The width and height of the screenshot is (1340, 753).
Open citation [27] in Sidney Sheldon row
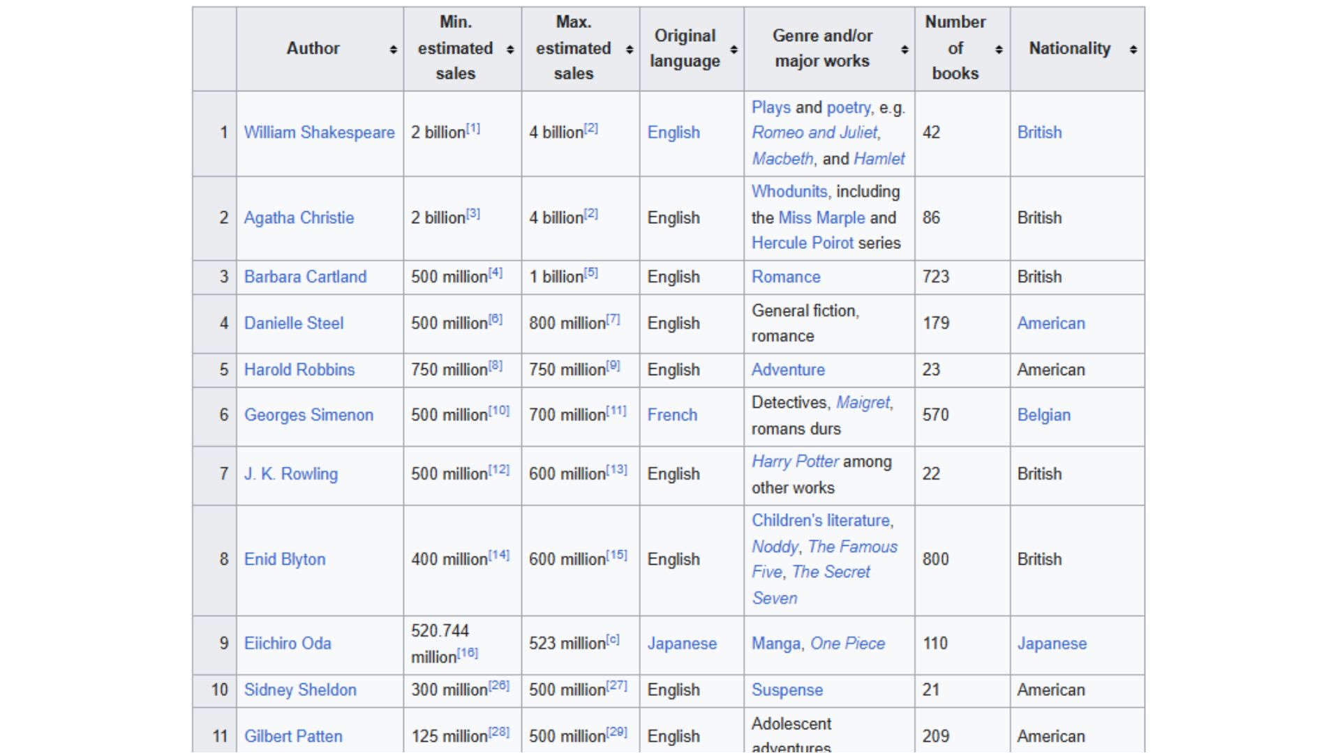pos(617,685)
